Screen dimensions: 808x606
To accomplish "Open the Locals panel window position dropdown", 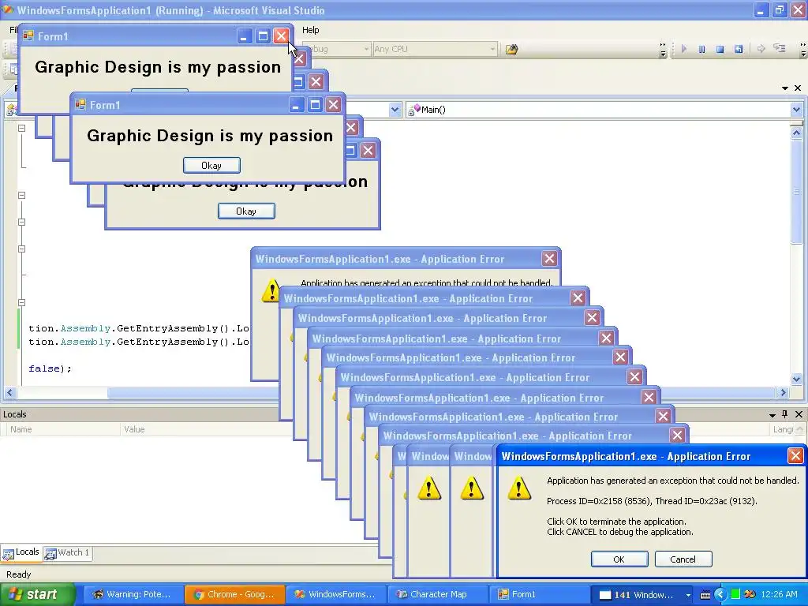I will click(x=772, y=415).
